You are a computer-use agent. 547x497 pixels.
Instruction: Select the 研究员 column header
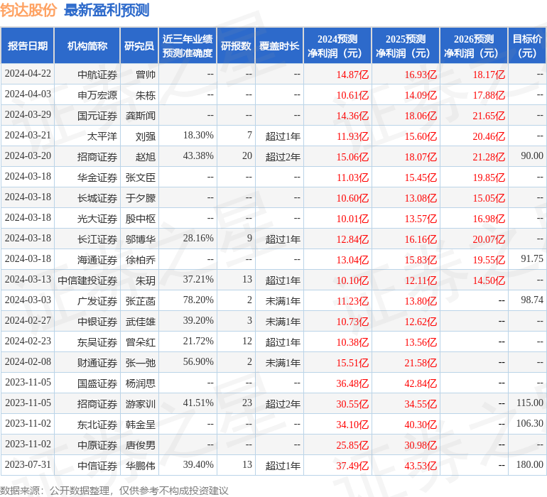pyautogui.click(x=139, y=45)
